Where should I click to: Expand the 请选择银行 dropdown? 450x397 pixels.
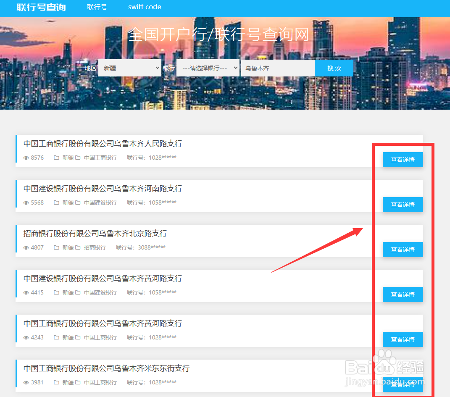[x=208, y=68]
